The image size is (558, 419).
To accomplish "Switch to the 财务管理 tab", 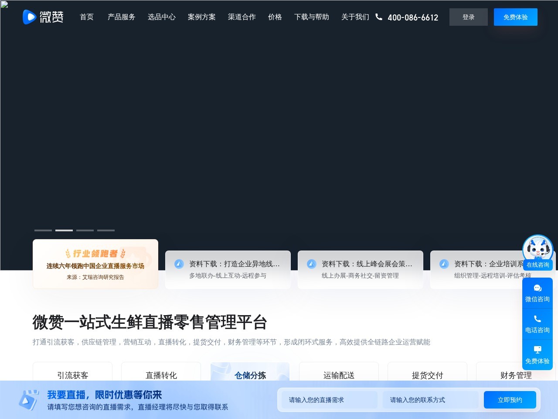I will pyautogui.click(x=516, y=375).
